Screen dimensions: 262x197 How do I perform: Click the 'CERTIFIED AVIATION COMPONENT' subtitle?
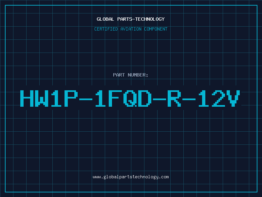pyautogui.click(x=131, y=29)
